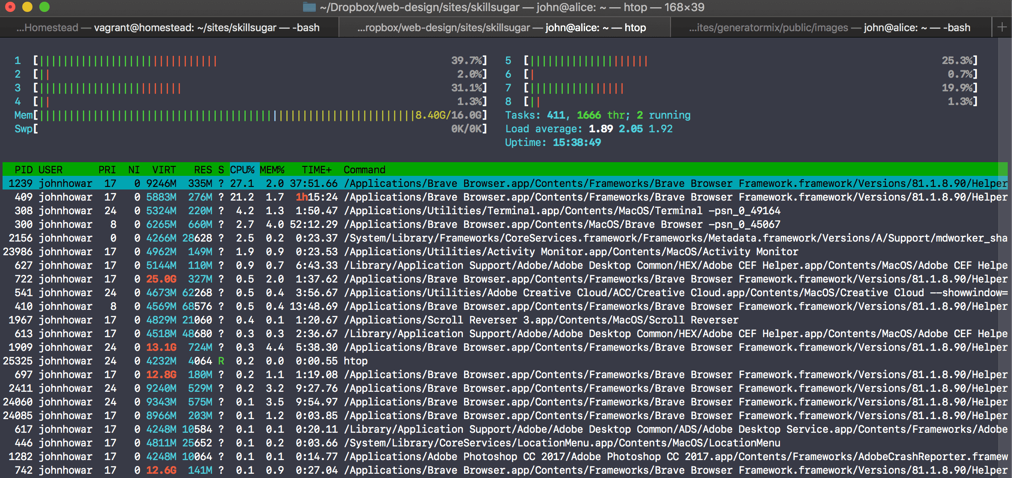Image resolution: width=1012 pixels, height=478 pixels.
Task: Select the htop process row PID 25325
Action: pyautogui.click(x=505, y=361)
